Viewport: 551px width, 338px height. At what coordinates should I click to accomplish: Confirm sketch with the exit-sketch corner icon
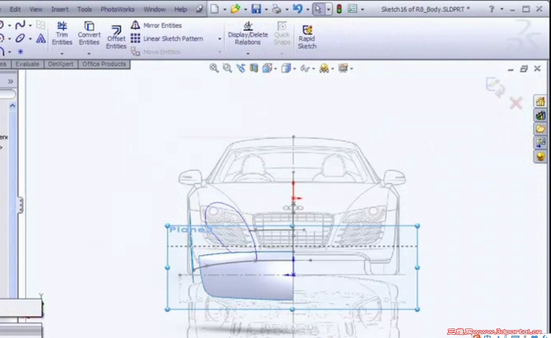[495, 87]
